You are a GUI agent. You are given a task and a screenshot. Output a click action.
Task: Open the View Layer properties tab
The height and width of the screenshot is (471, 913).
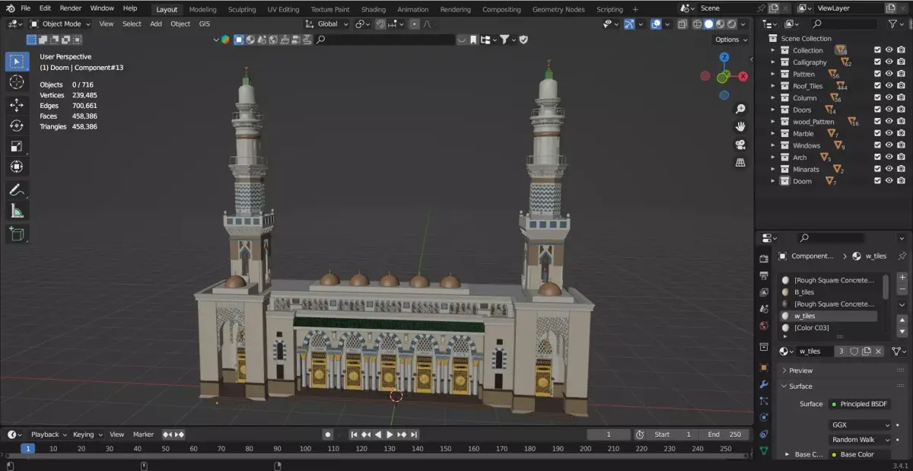coord(764,292)
